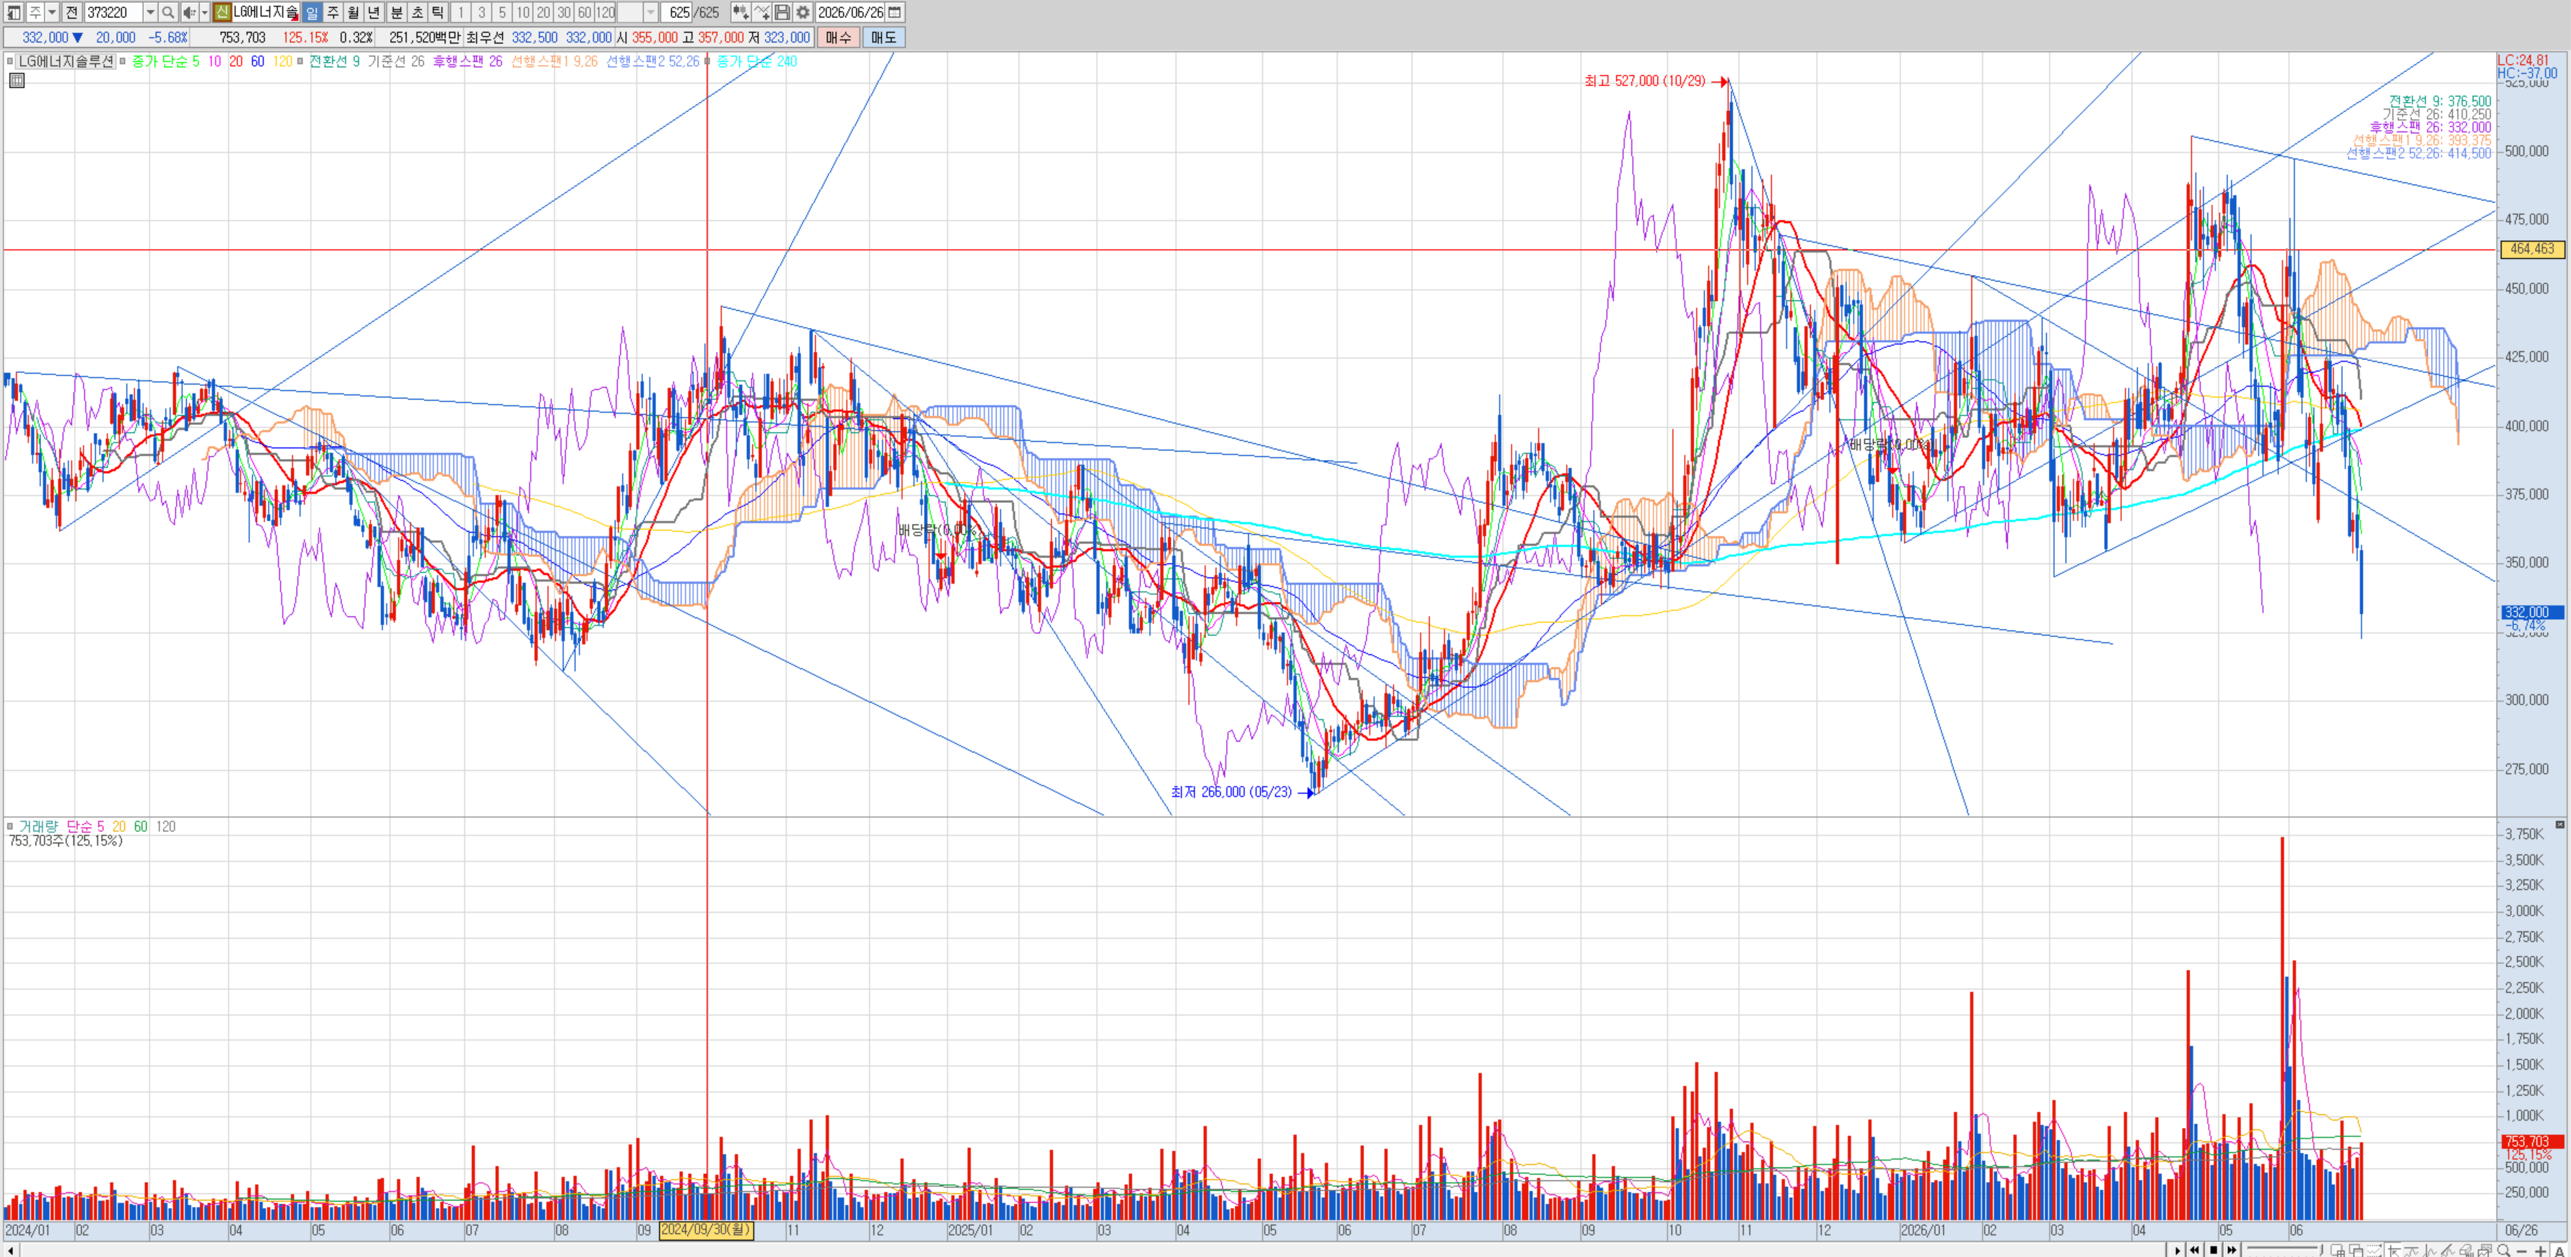
Task: Select the 30 interval button
Action: [x=564, y=12]
